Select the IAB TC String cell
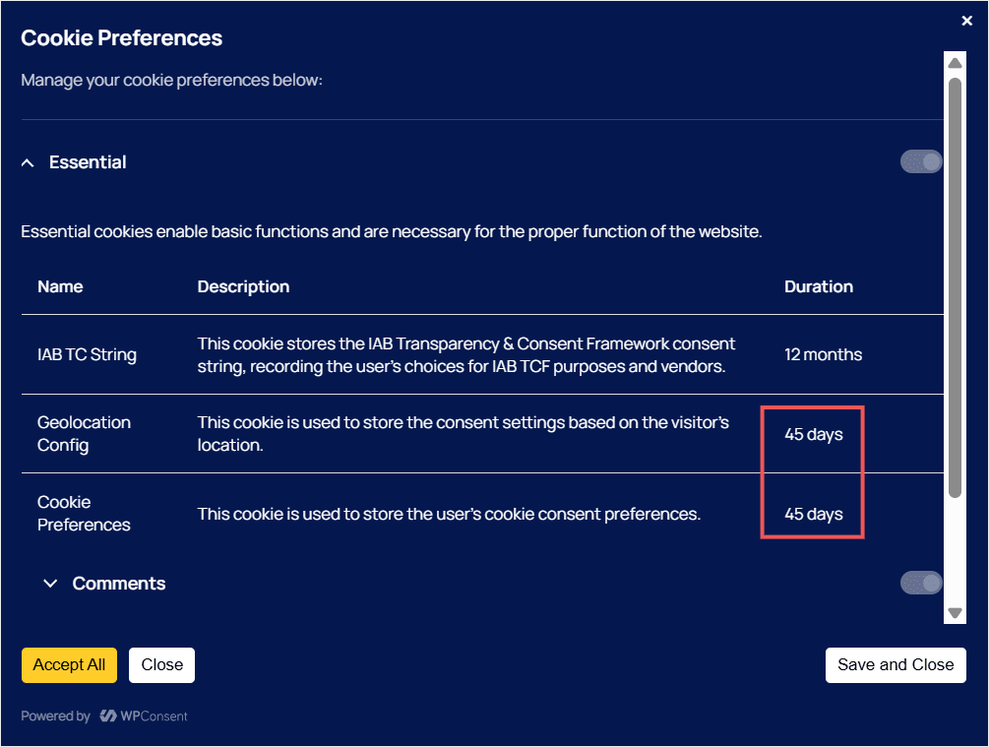 coord(87,354)
